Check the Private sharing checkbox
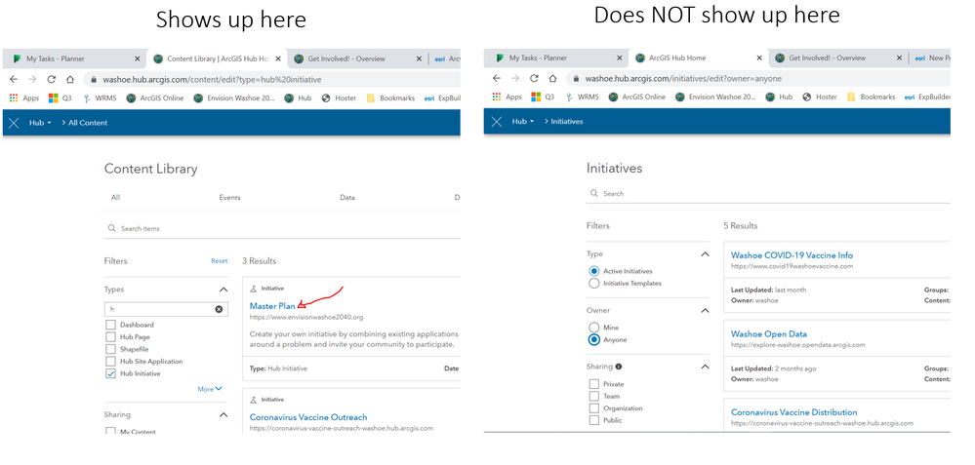The width and height of the screenshot is (975, 465). point(593,384)
